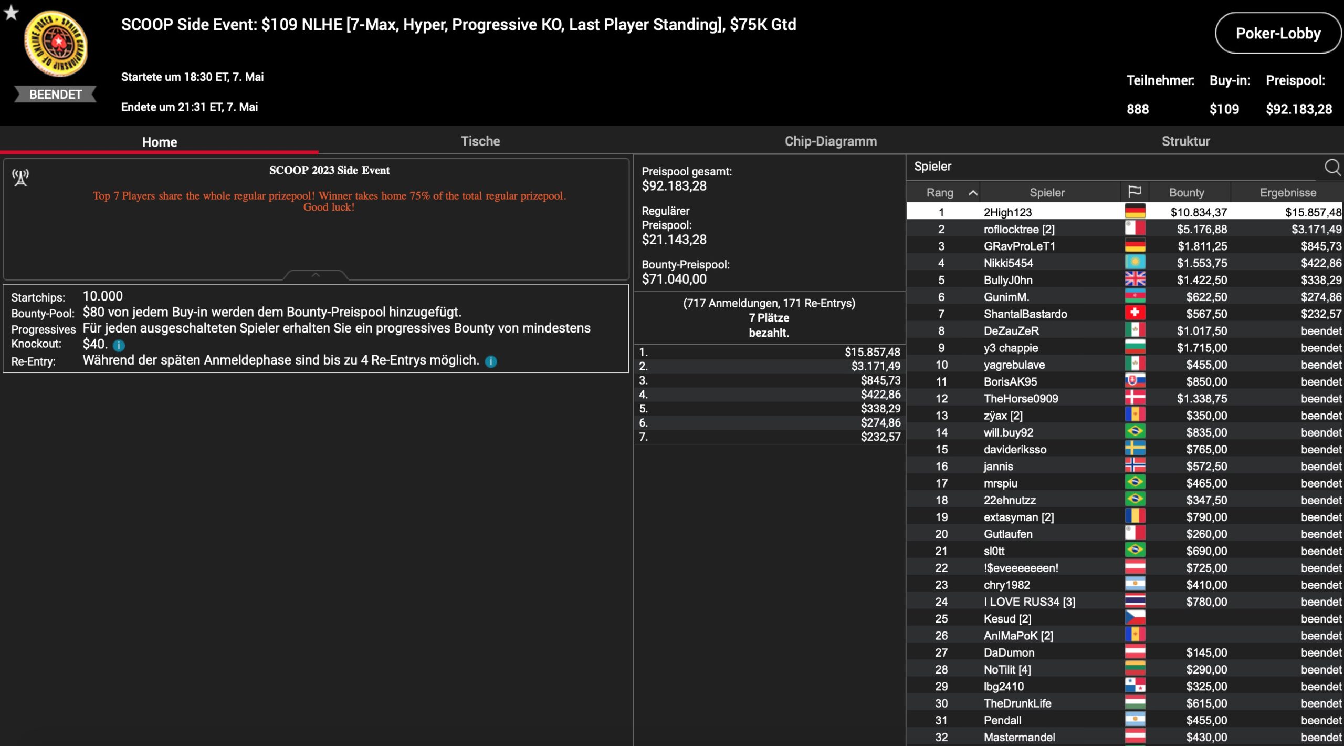1344x746 pixels.
Task: Click the Poker-Lobby button
Action: point(1277,34)
